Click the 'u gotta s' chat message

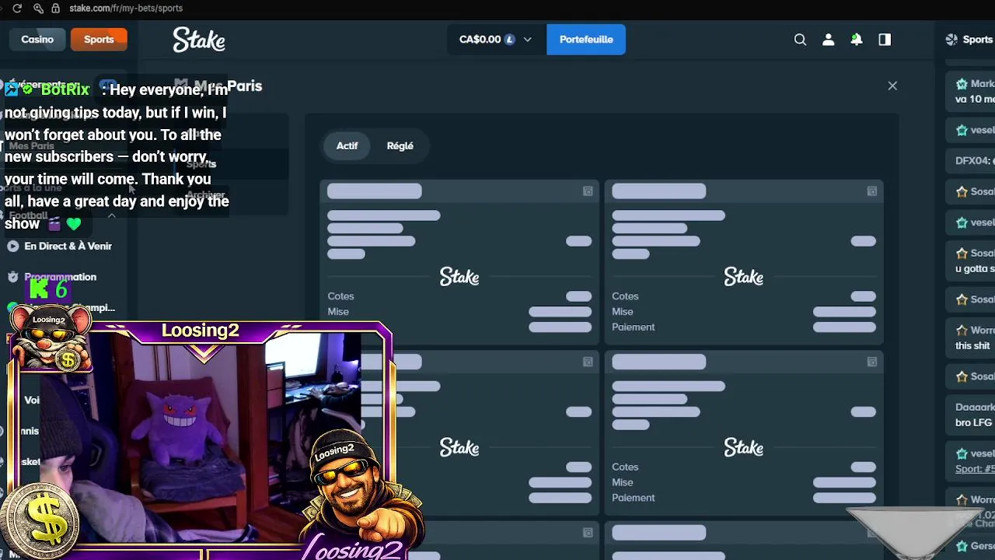point(975,268)
